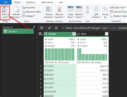Click the price value 6.008
The height and width of the screenshot is (97, 127).
click(x=105, y=92)
